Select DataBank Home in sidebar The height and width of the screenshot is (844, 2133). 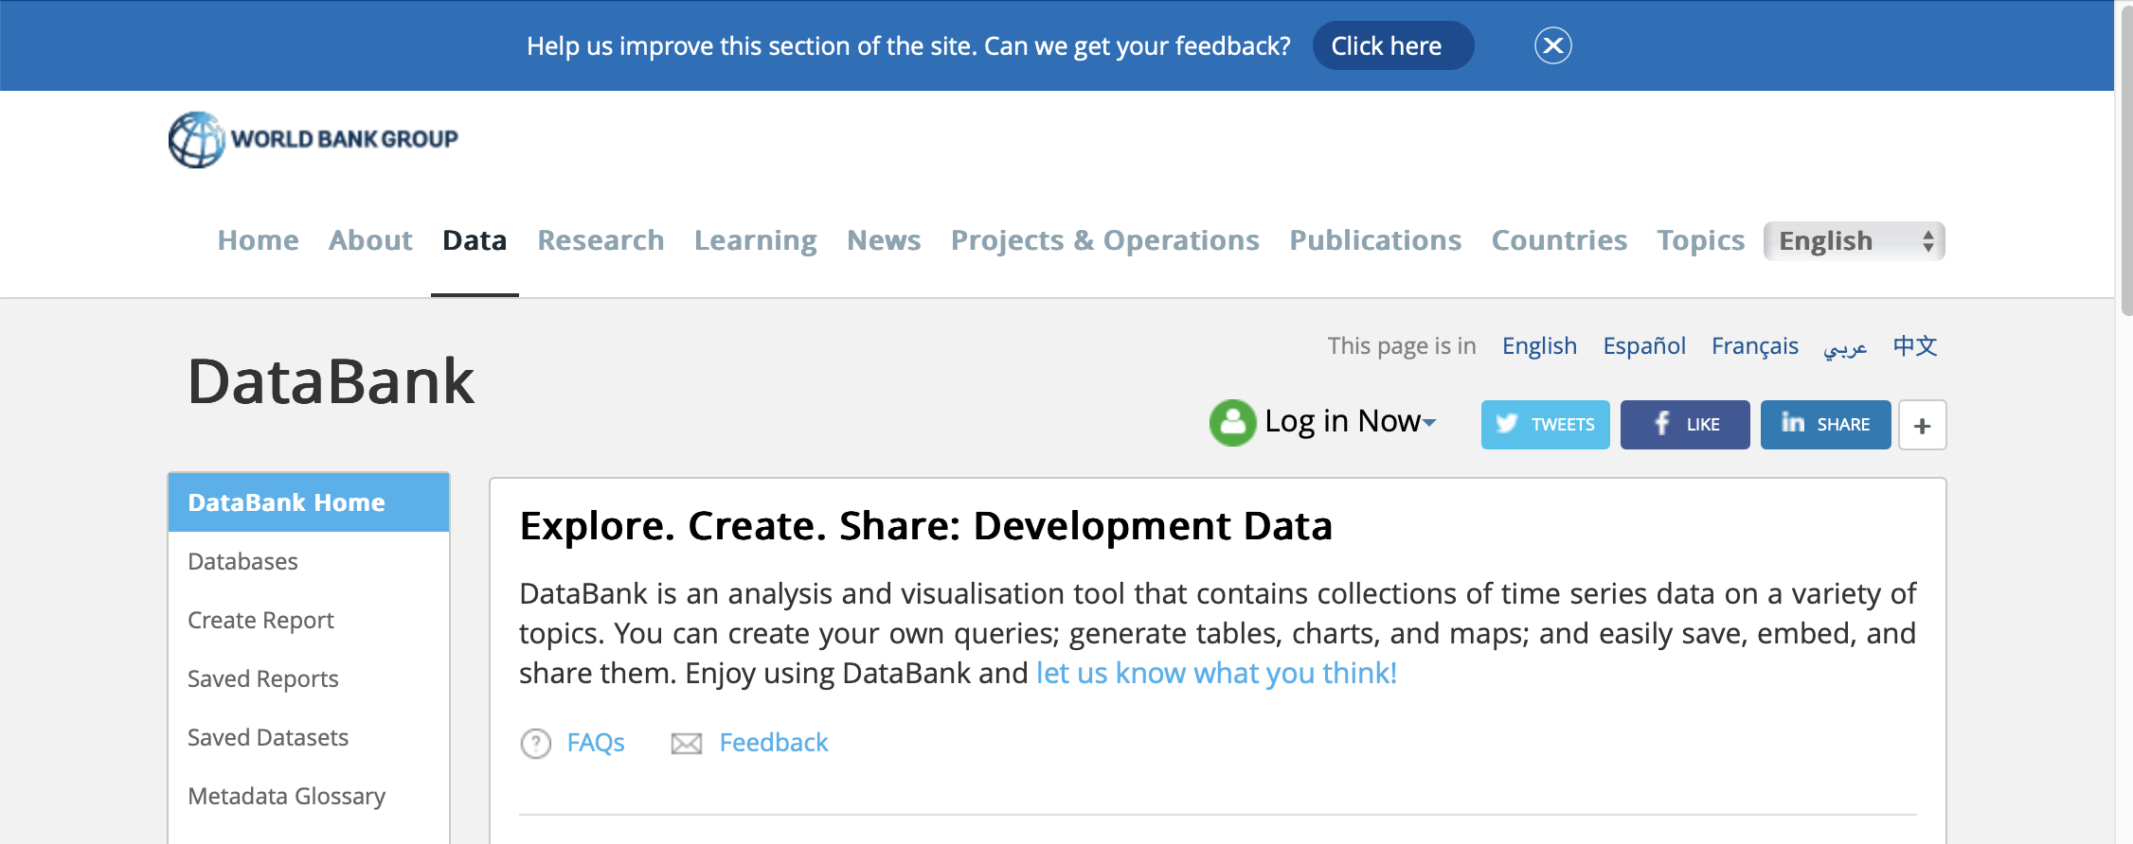(x=309, y=502)
